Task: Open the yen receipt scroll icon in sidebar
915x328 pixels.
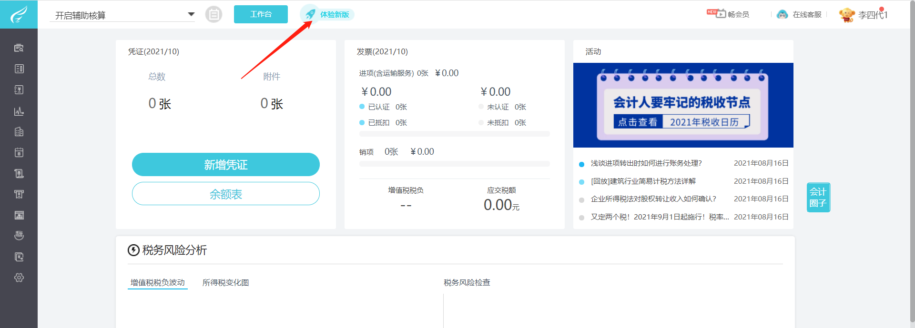Action: pos(19,174)
